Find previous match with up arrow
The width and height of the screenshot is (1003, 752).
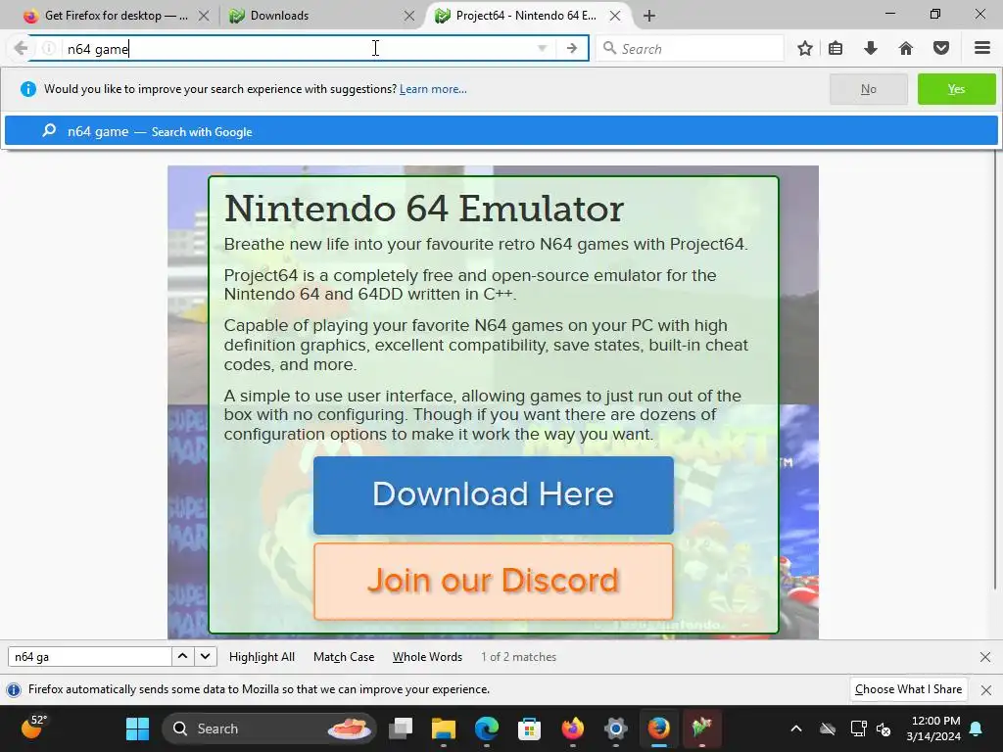(x=183, y=657)
